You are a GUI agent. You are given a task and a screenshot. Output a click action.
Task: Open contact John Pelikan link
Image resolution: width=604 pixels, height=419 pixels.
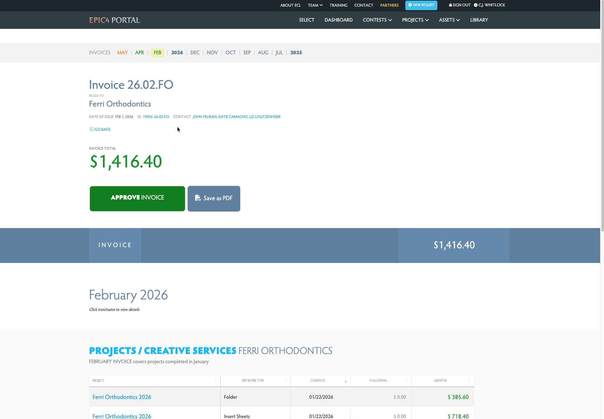coord(205,117)
